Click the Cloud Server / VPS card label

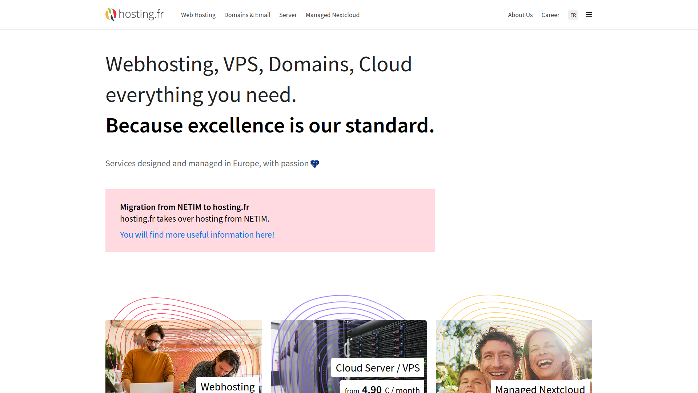click(377, 368)
